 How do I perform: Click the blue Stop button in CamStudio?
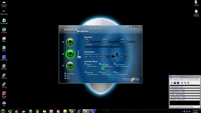click(178, 83)
